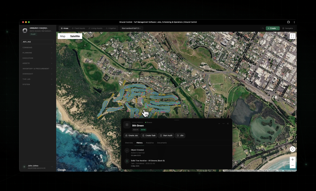Click the Solid Tine Aeration task icon
Image resolution: width=316 pixels, height=191 pixels.
tap(127, 161)
